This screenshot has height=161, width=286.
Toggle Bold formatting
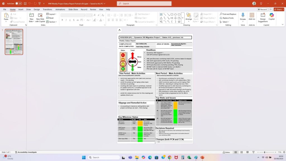[x=62, y=20]
